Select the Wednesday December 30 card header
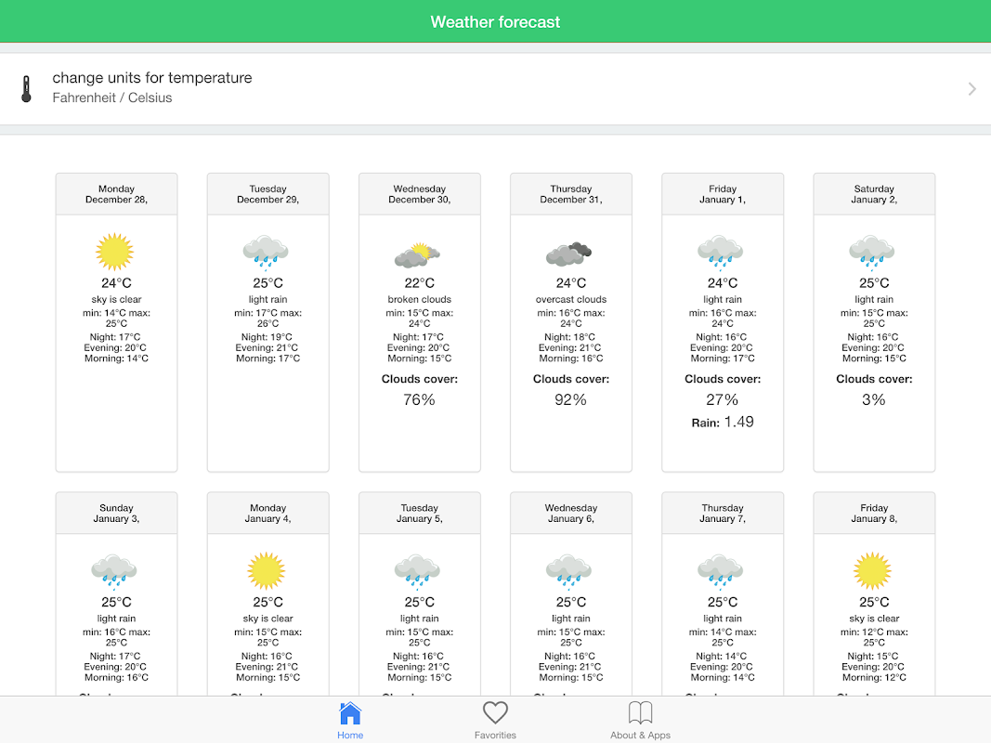Screen dimensions: 991x743 tap(420, 194)
